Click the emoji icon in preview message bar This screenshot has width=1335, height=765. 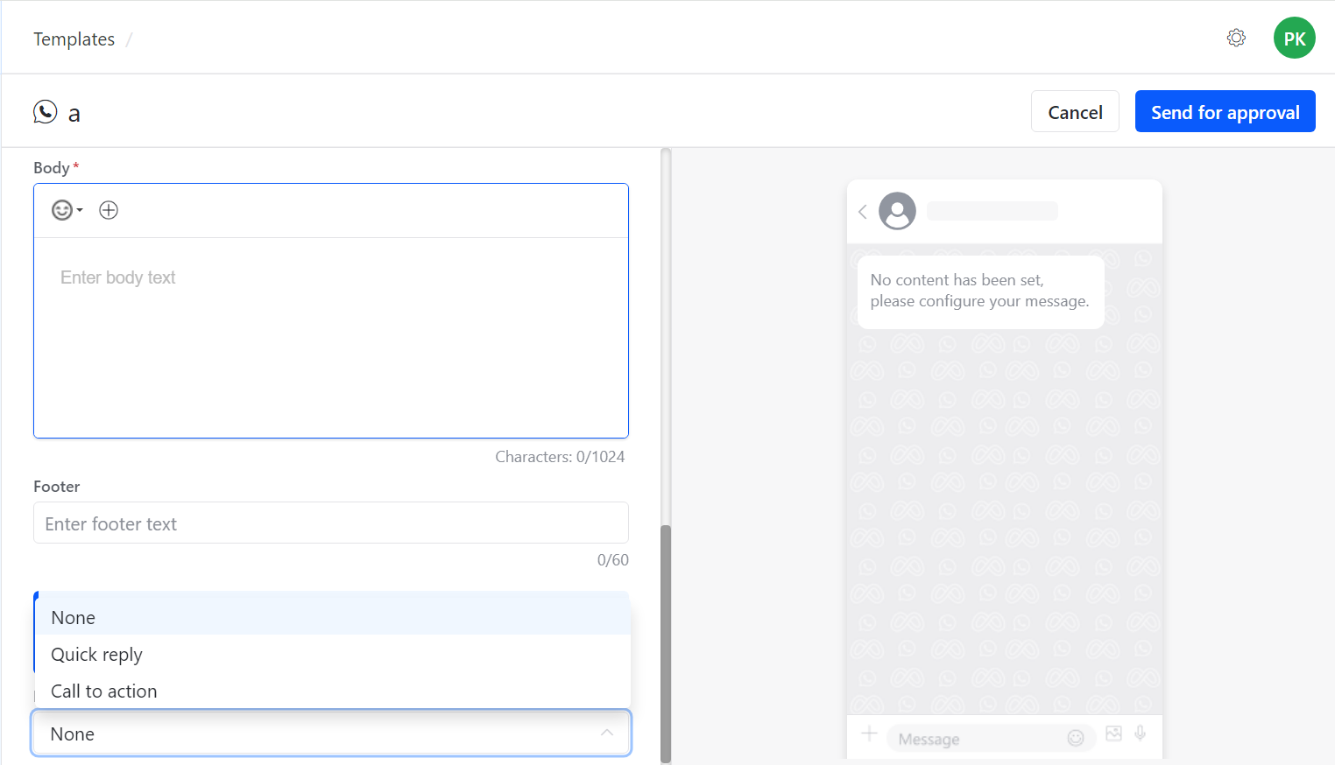[x=1076, y=738]
